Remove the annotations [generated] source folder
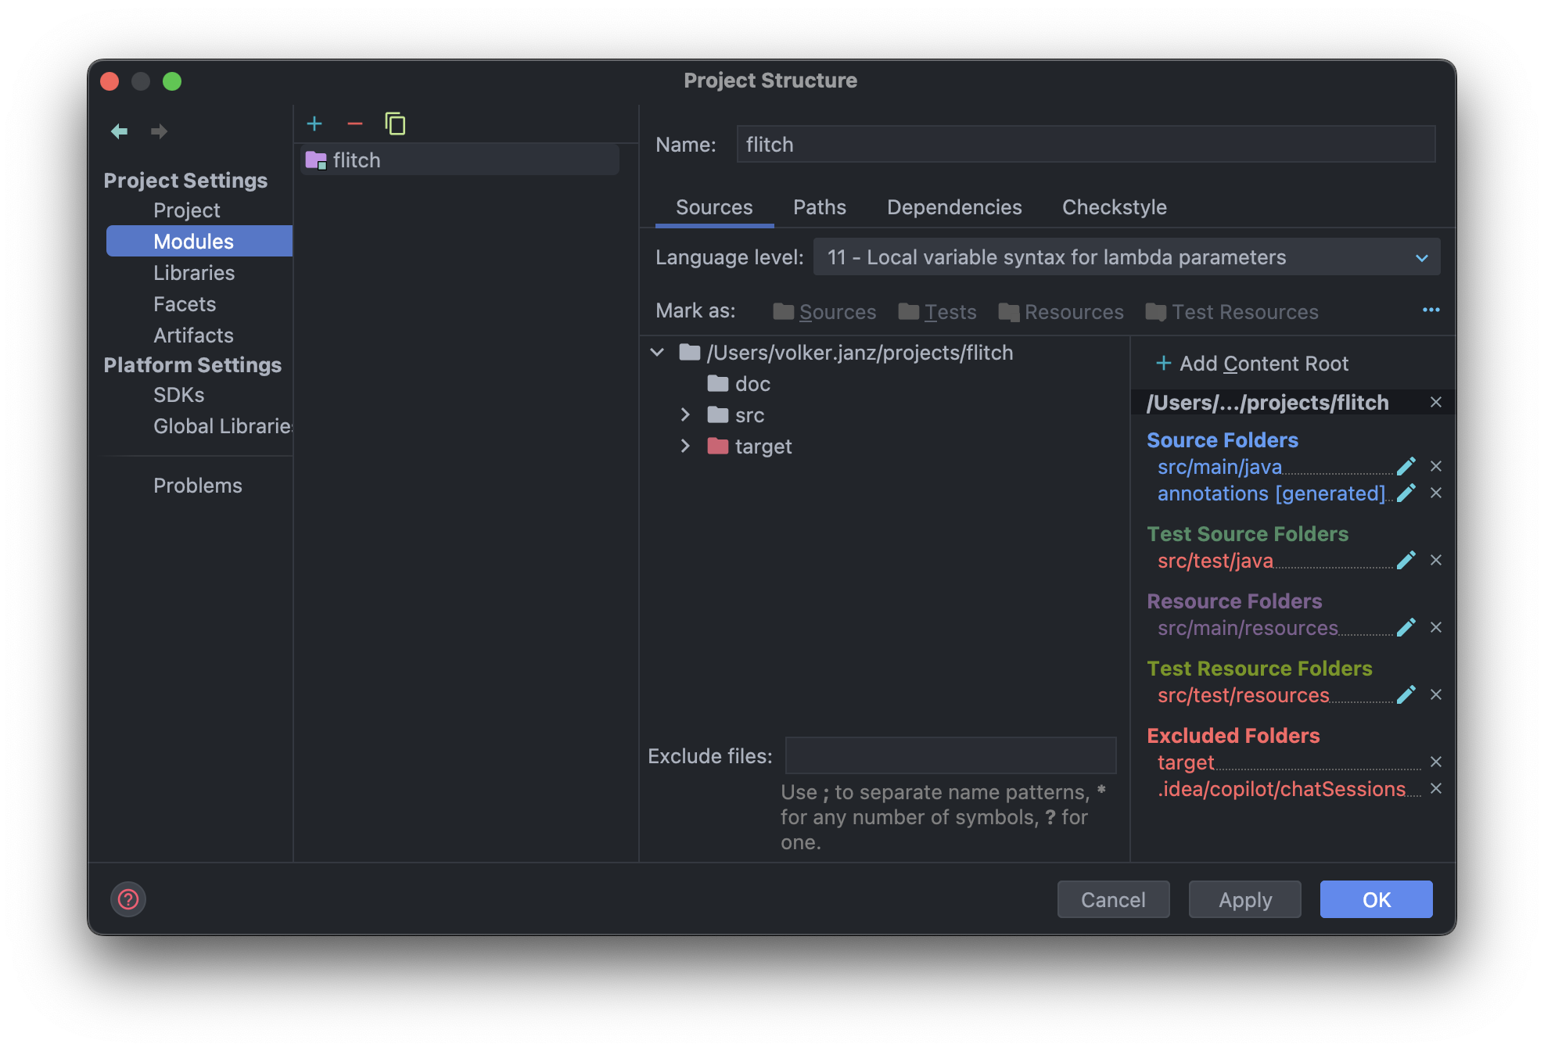The width and height of the screenshot is (1544, 1051). [x=1437, y=493]
